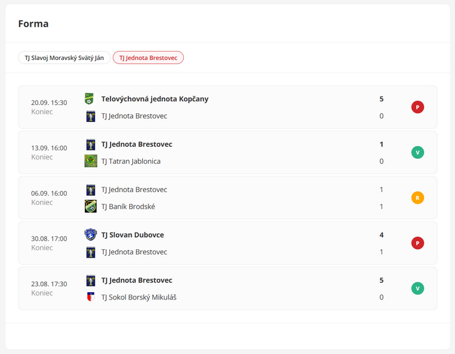Click Brestovec's score of 5 on 23.08.
The height and width of the screenshot is (354, 455).
[382, 281]
